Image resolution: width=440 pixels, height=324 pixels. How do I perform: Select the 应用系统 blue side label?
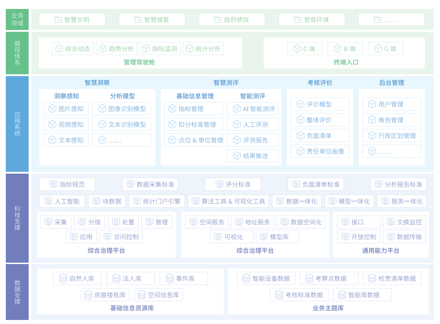[x=17, y=124]
